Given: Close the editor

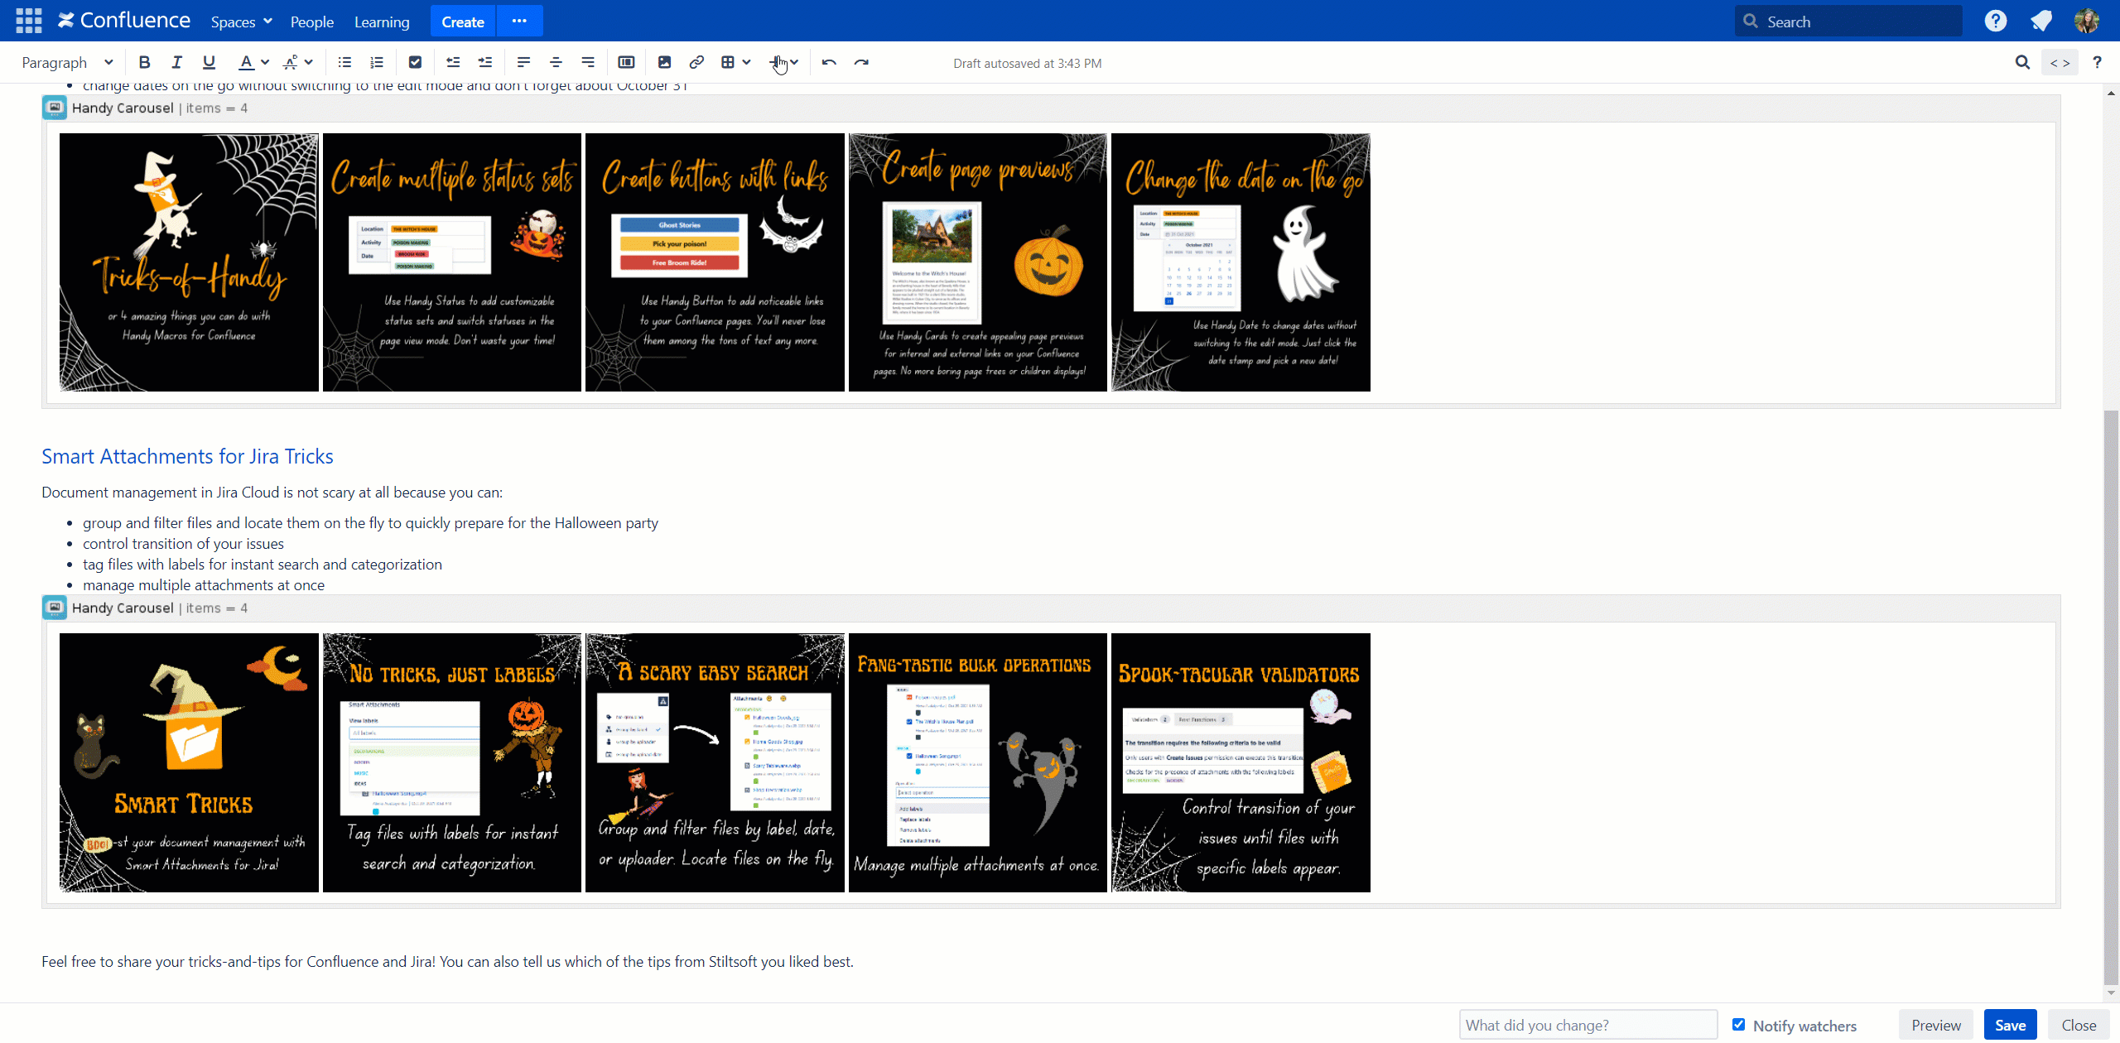Looking at the screenshot, I should (2079, 1025).
